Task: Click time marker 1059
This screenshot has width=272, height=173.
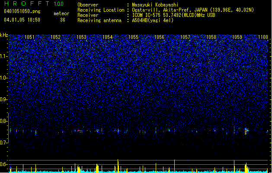Action: click(x=237, y=37)
